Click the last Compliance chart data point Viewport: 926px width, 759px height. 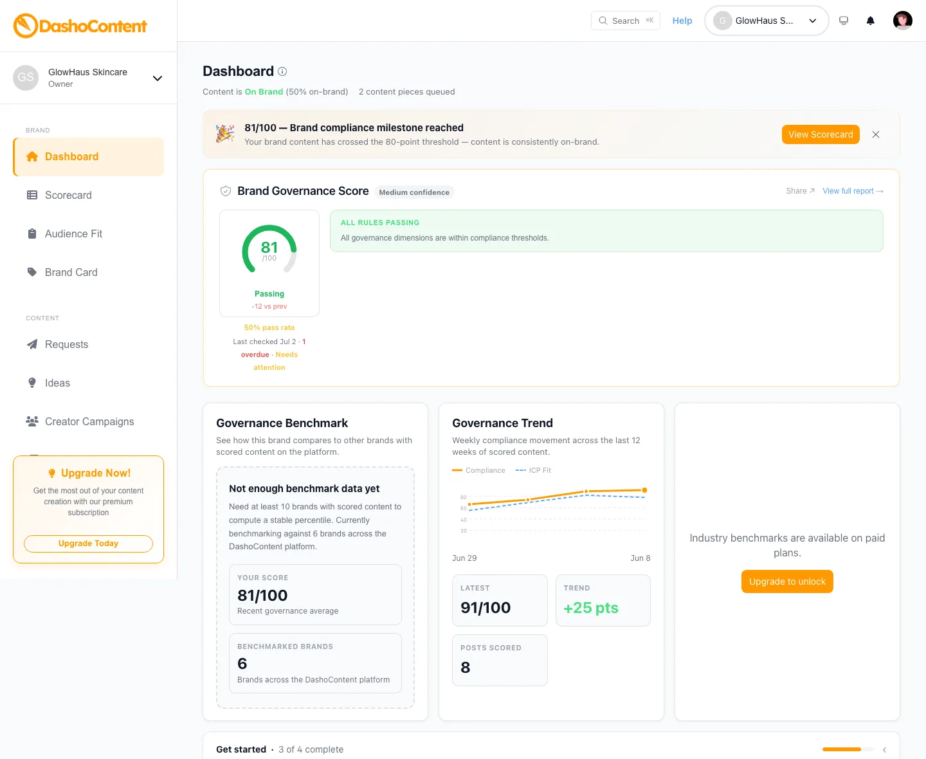[x=644, y=490]
